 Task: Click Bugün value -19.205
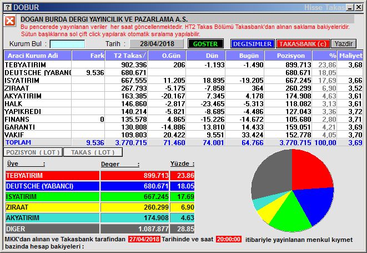(x=252, y=81)
